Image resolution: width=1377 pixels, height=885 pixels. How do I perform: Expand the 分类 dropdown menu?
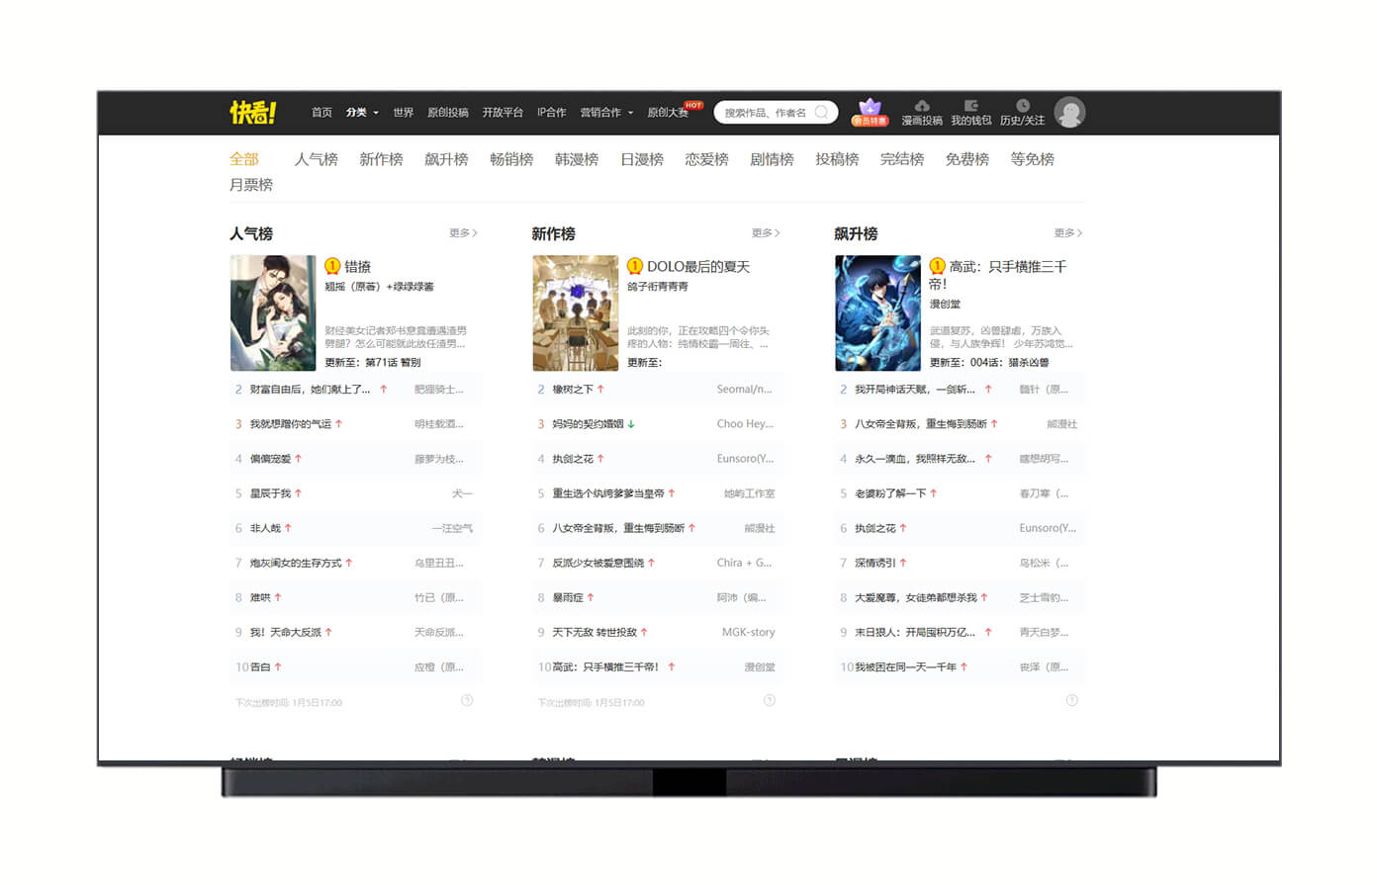coord(360,112)
